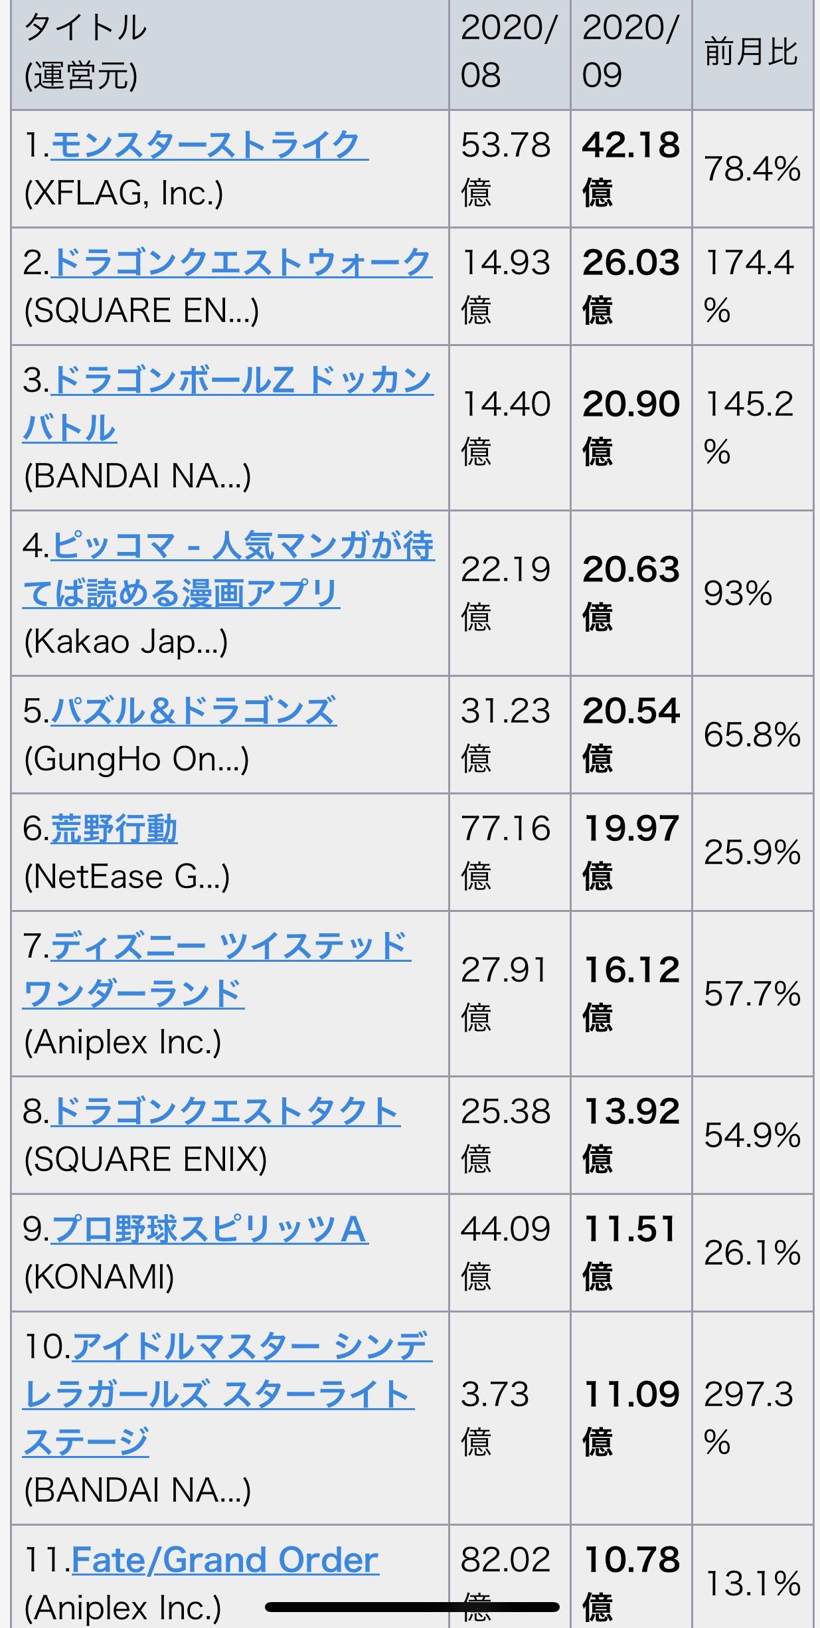Open ディズニー ツイステッドワンダーランド link
Viewport: 820px width, 1628px height.
pos(216,970)
